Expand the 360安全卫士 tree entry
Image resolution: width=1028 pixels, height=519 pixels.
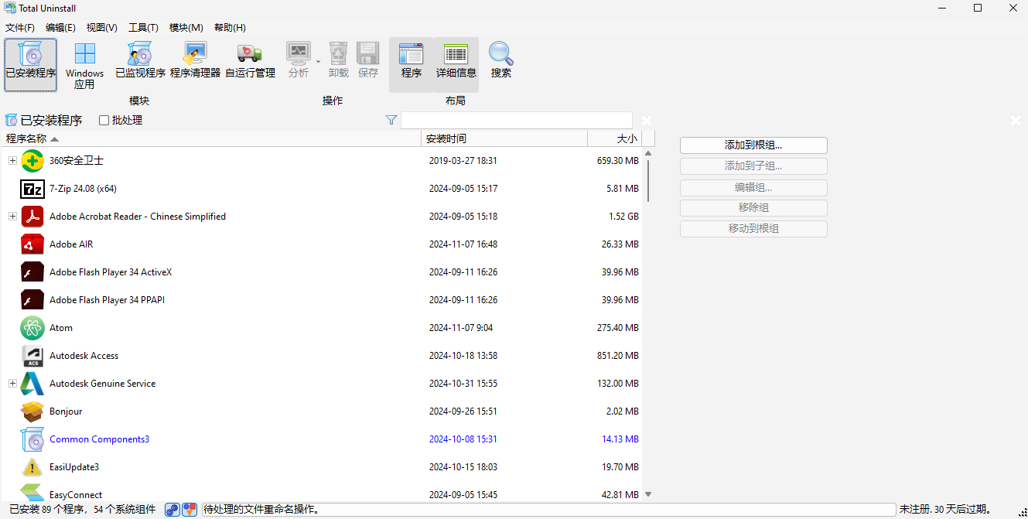tap(12, 161)
